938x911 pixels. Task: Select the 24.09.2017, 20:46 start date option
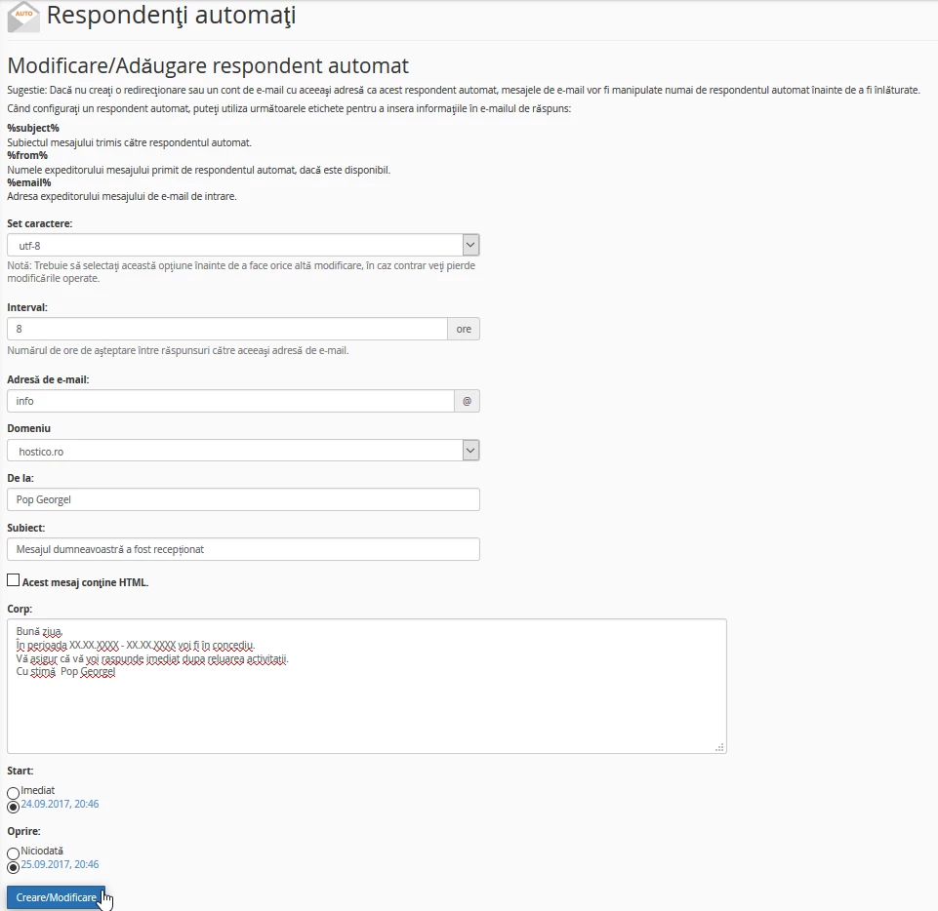11,806
